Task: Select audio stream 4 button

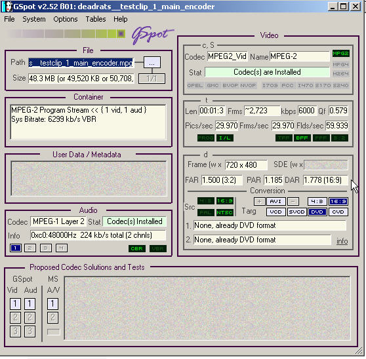Action: [x=62, y=248]
